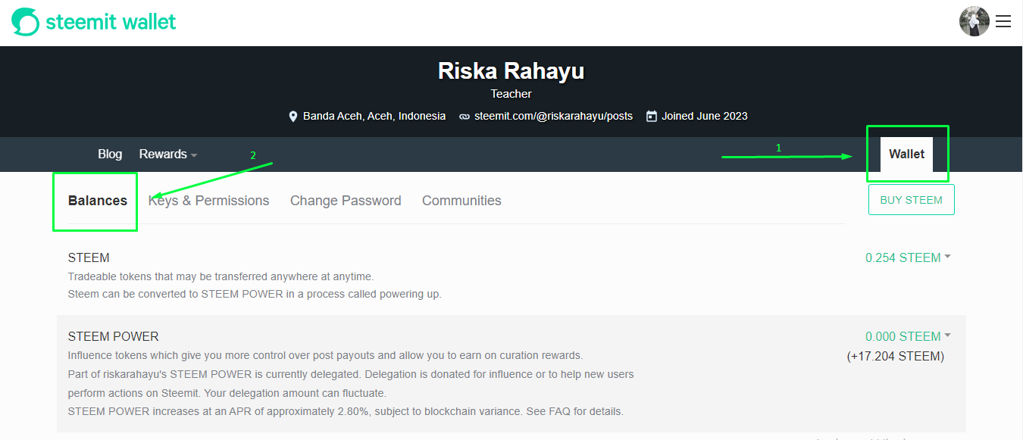Click the +17.204 STEEM delegated amount
The image size is (1023, 440).
point(895,356)
